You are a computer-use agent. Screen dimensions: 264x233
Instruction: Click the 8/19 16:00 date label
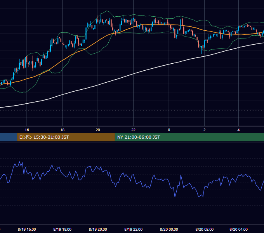click(27, 229)
